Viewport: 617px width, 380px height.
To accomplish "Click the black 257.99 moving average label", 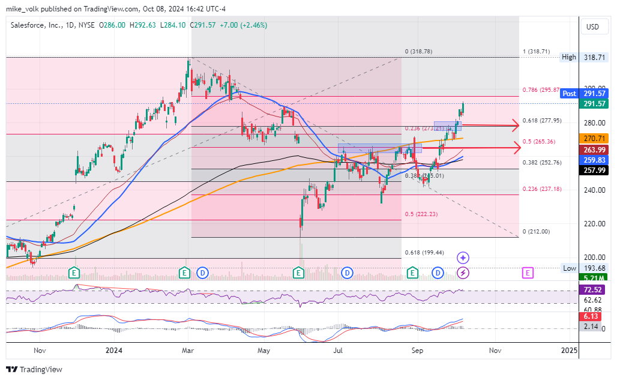I will 594,170.
